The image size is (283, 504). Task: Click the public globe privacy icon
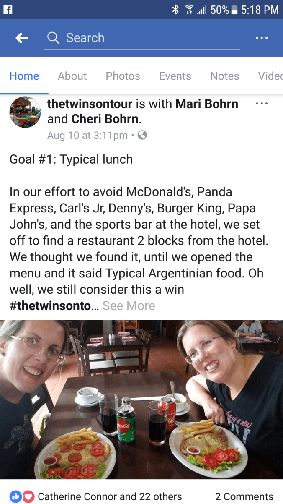(x=142, y=135)
